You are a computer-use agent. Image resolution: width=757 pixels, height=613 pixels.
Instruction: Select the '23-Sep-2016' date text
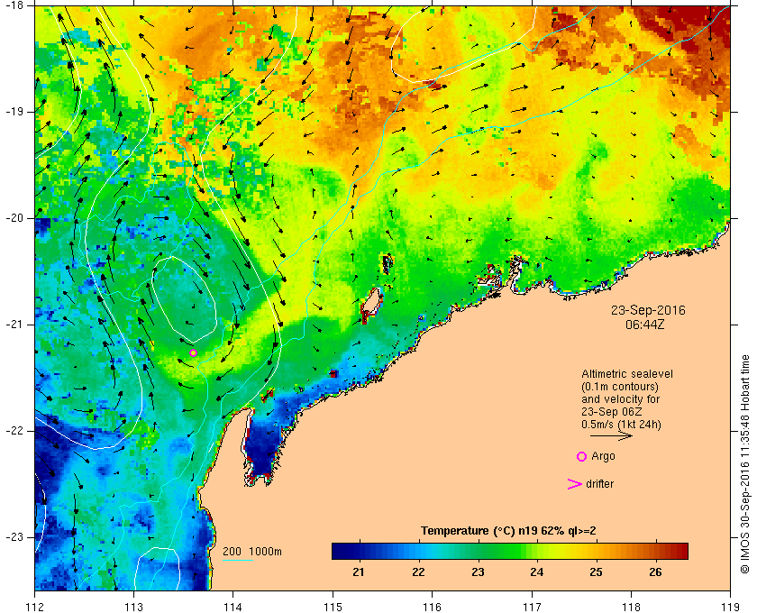(648, 310)
